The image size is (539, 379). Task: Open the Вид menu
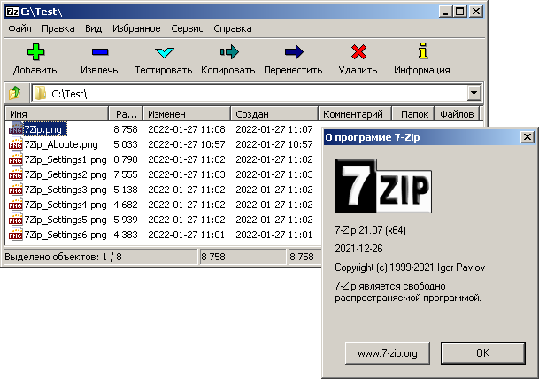[93, 28]
